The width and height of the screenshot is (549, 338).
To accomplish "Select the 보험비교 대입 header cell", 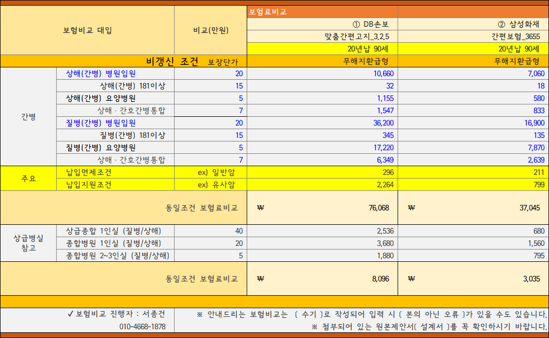I will pyautogui.click(x=88, y=28).
